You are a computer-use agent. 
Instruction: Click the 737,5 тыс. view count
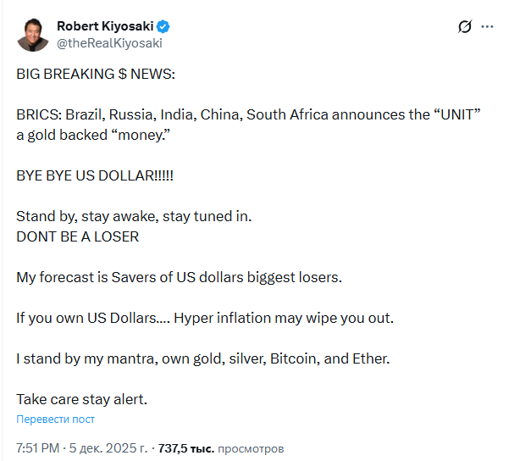pyautogui.click(x=186, y=447)
